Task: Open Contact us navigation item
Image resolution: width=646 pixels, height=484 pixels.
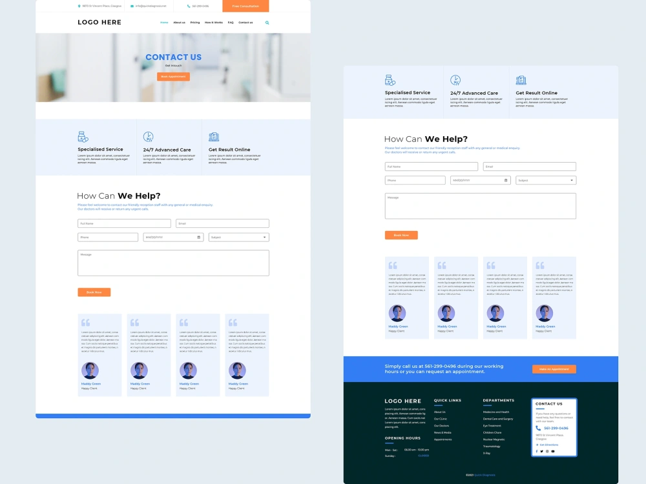Action: pyautogui.click(x=245, y=23)
